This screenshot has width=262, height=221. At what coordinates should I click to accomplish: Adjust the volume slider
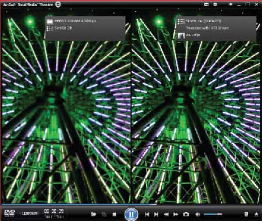[x=213, y=214]
